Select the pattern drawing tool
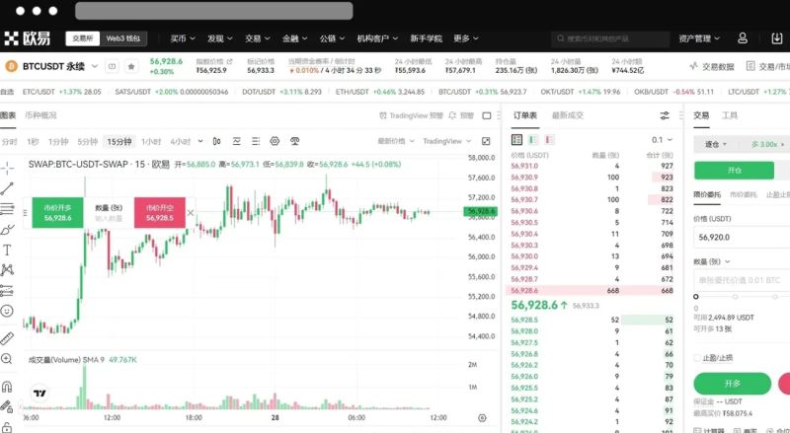This screenshot has width=790, height=433. [x=7, y=270]
